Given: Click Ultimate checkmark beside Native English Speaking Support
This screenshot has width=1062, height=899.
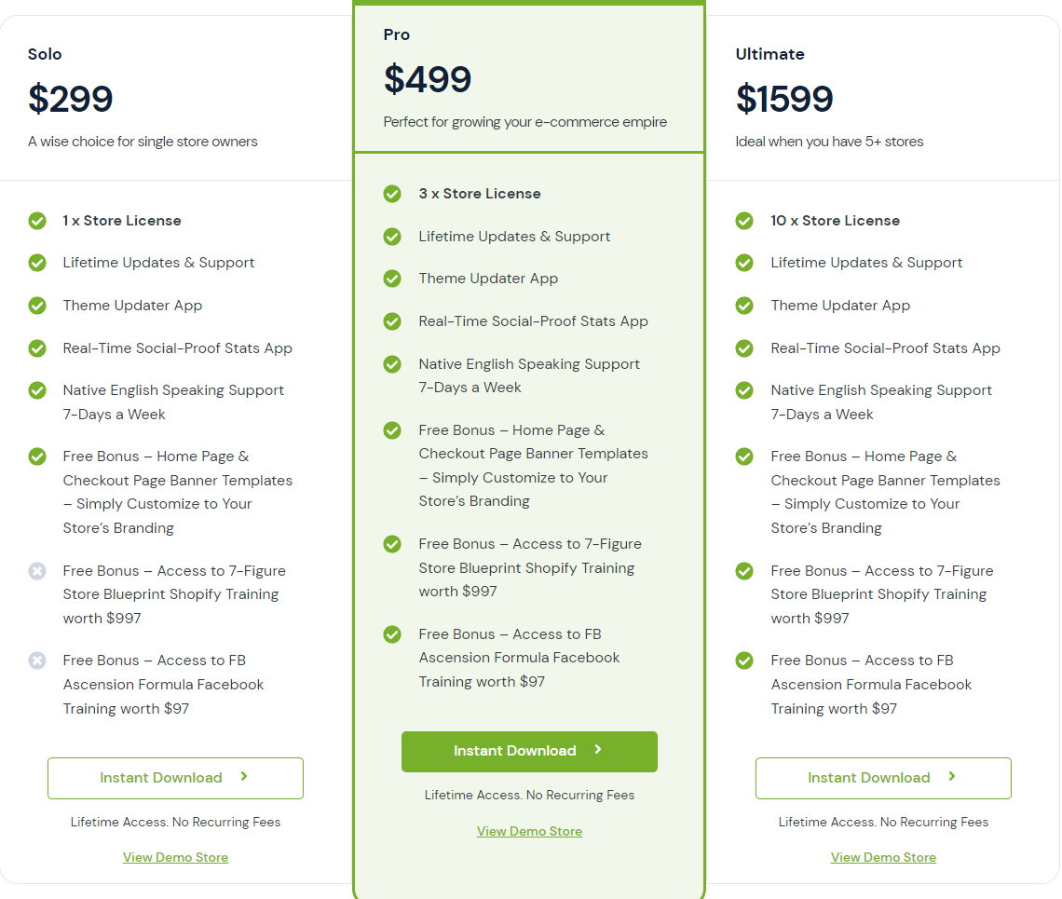Looking at the screenshot, I should click(744, 391).
